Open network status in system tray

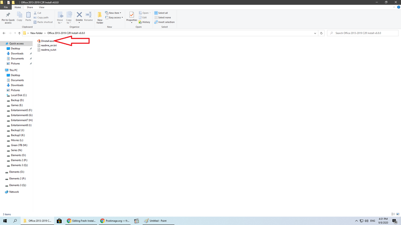362,221
